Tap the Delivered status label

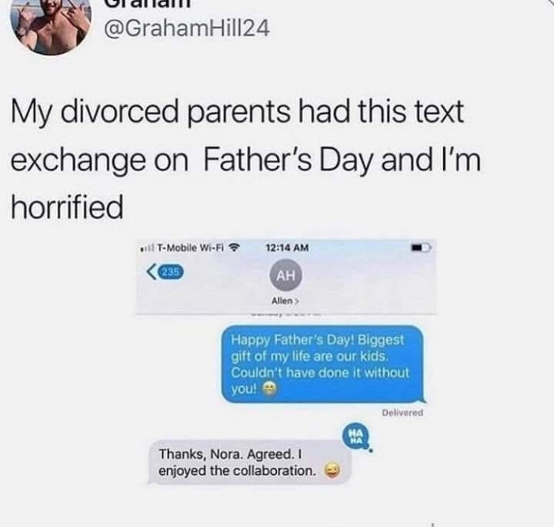[x=402, y=412]
